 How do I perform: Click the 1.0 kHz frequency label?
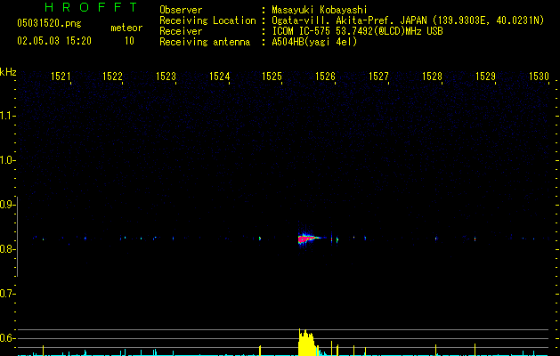tap(7, 161)
